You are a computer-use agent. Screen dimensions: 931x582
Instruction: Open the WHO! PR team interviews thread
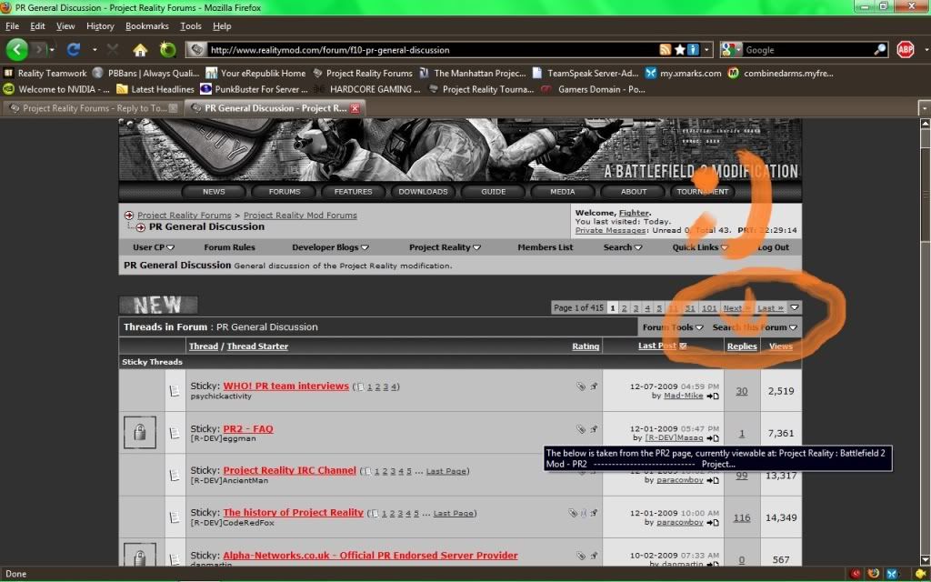coord(285,386)
